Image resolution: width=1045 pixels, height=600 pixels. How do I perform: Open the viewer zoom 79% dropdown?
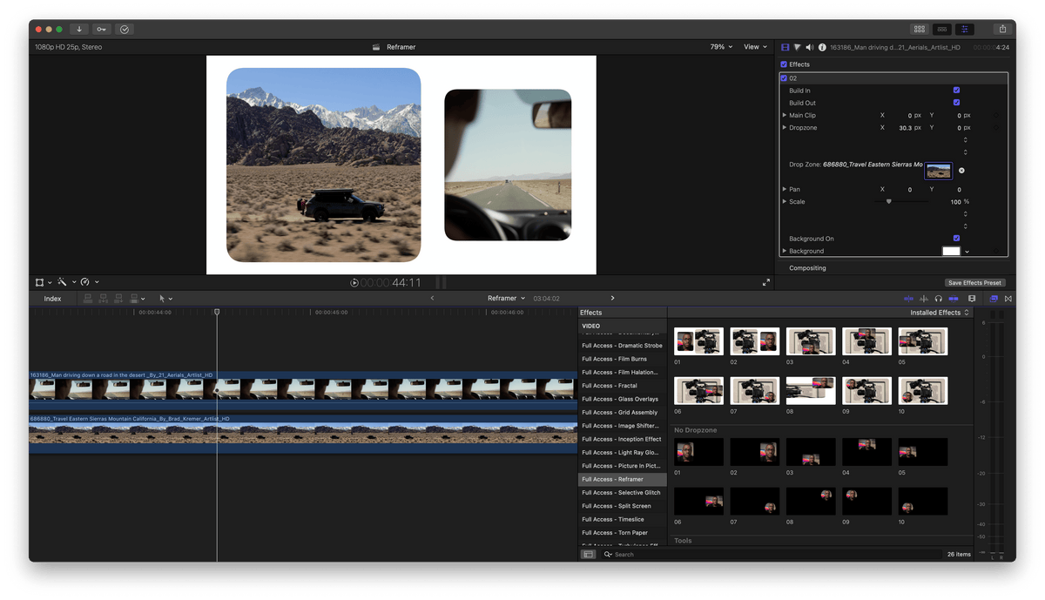pos(721,47)
